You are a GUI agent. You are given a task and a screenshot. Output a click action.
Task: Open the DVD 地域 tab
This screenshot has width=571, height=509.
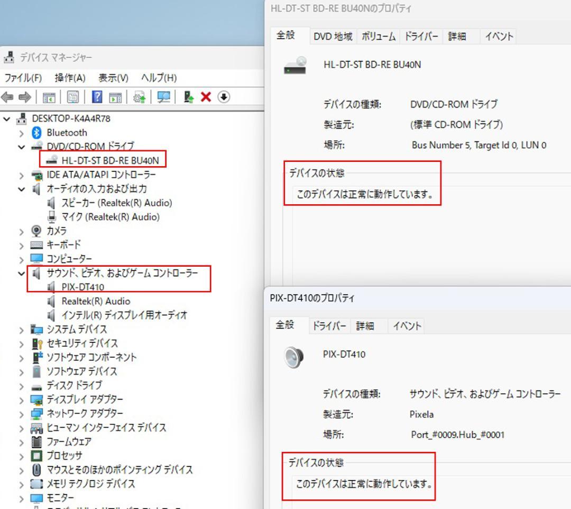(334, 36)
